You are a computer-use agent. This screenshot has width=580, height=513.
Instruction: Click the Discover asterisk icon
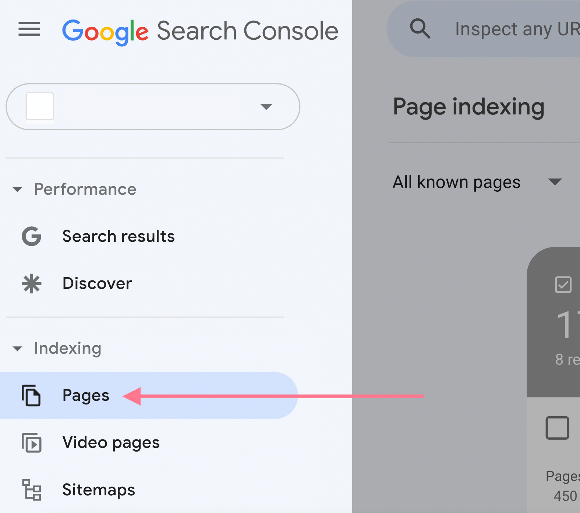coord(31,283)
